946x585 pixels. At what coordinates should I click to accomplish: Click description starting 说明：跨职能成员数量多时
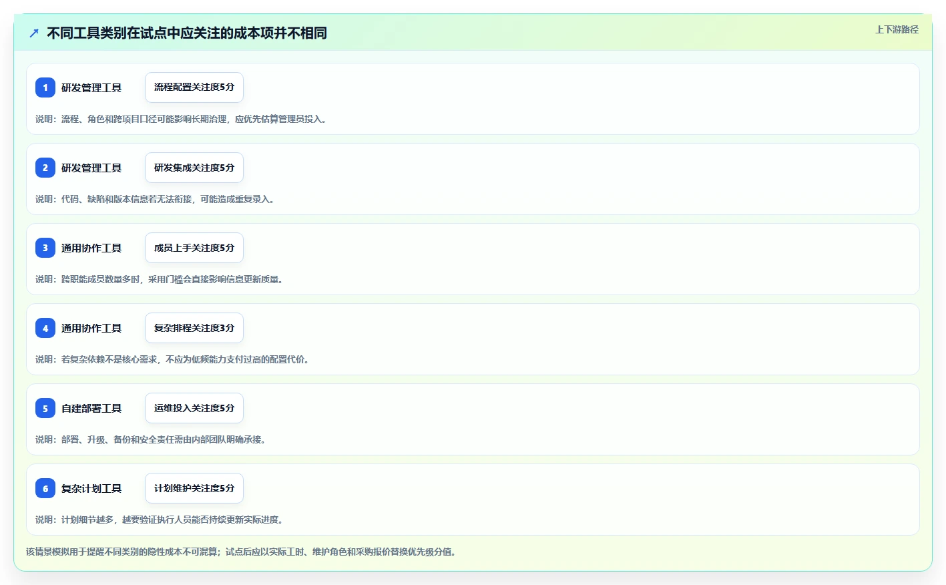tap(160, 279)
